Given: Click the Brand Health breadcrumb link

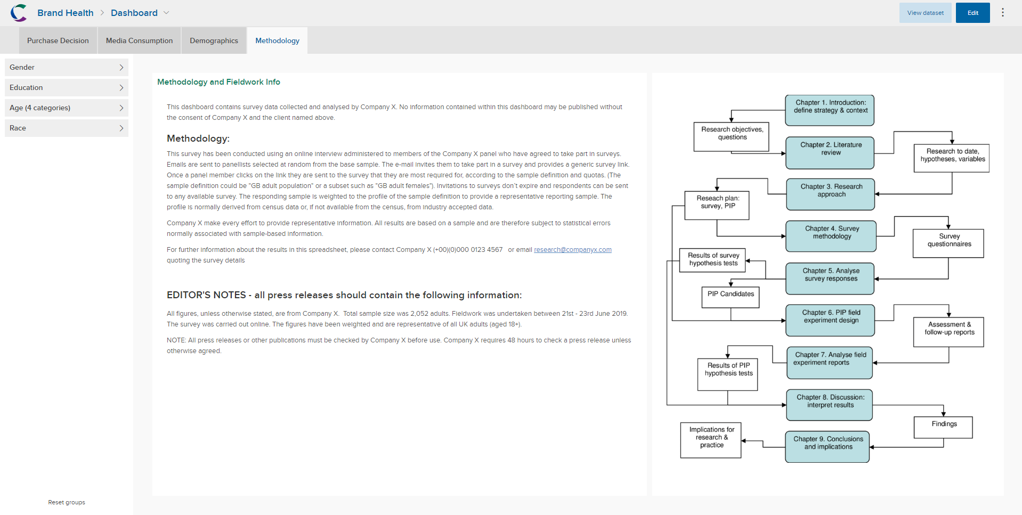Looking at the screenshot, I should [x=66, y=13].
